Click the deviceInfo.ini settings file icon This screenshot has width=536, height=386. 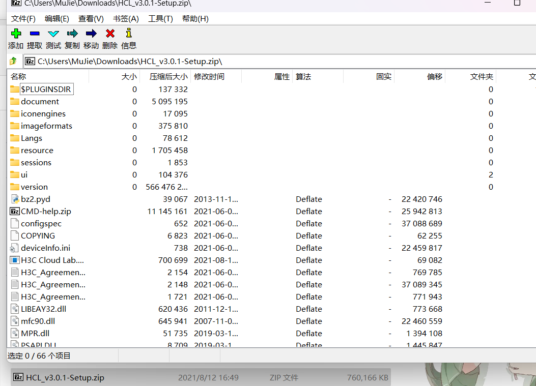click(15, 248)
